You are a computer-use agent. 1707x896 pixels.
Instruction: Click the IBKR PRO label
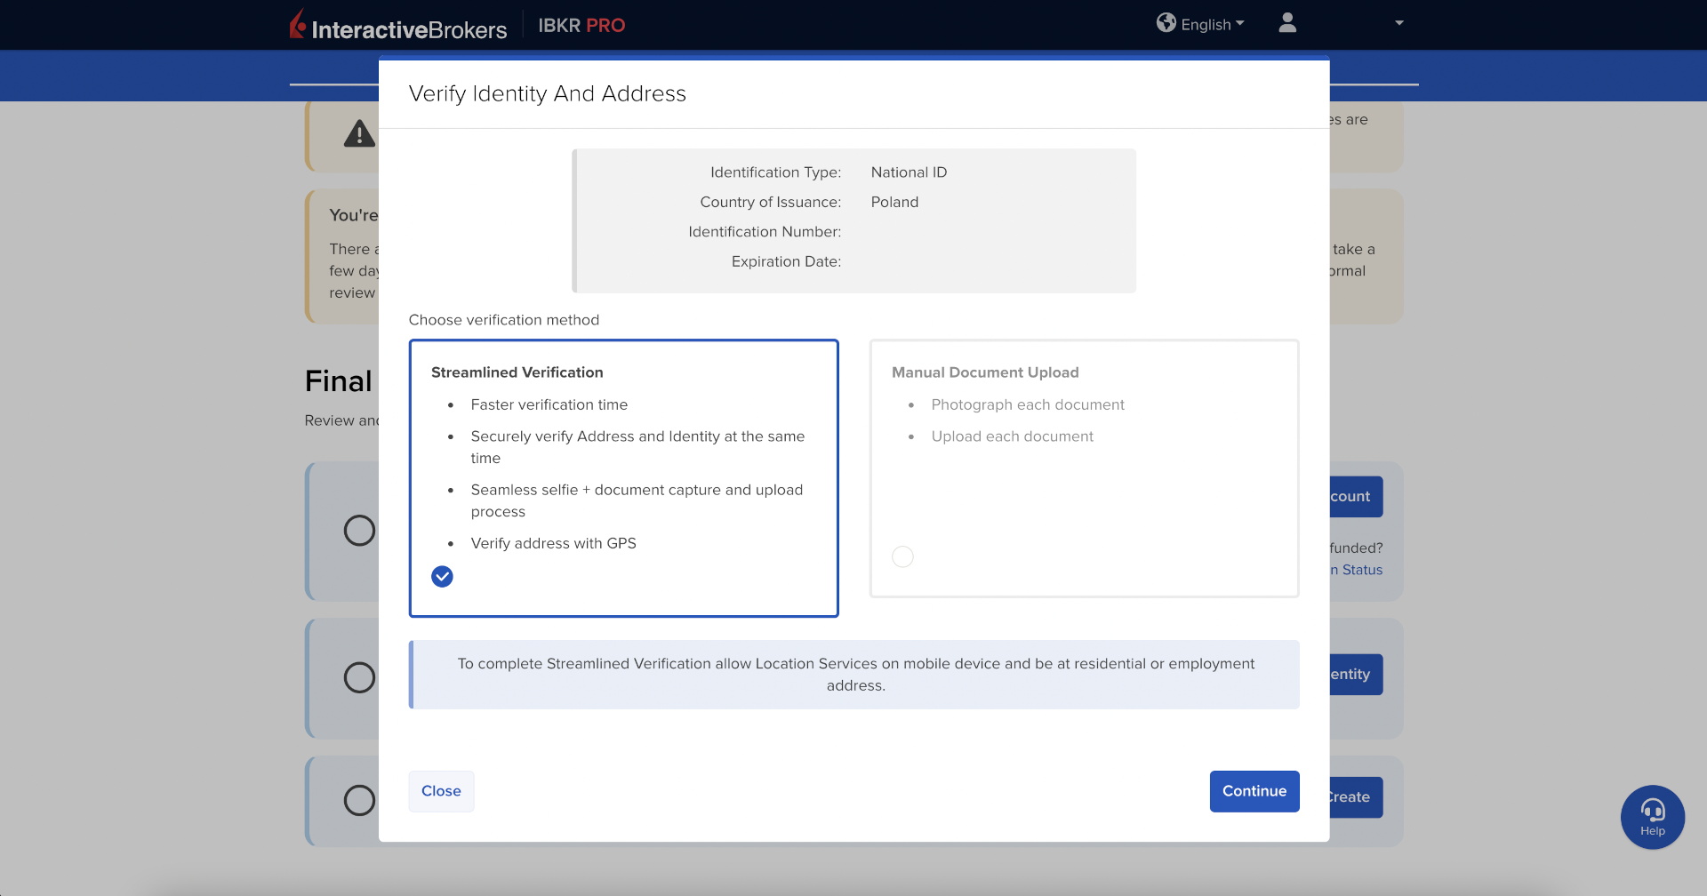click(581, 26)
